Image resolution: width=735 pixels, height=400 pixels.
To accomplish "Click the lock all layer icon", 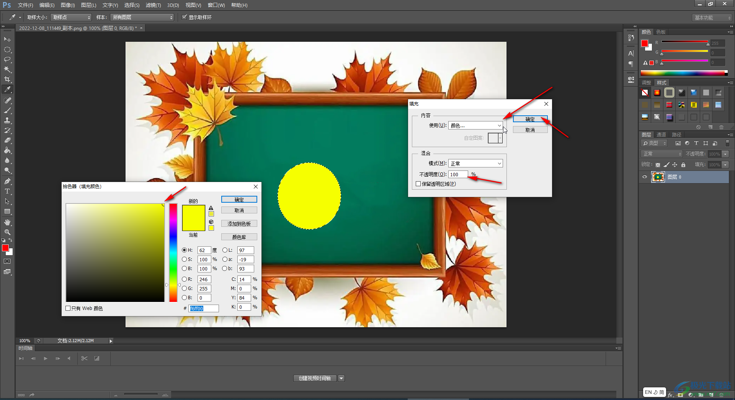I will (x=683, y=165).
